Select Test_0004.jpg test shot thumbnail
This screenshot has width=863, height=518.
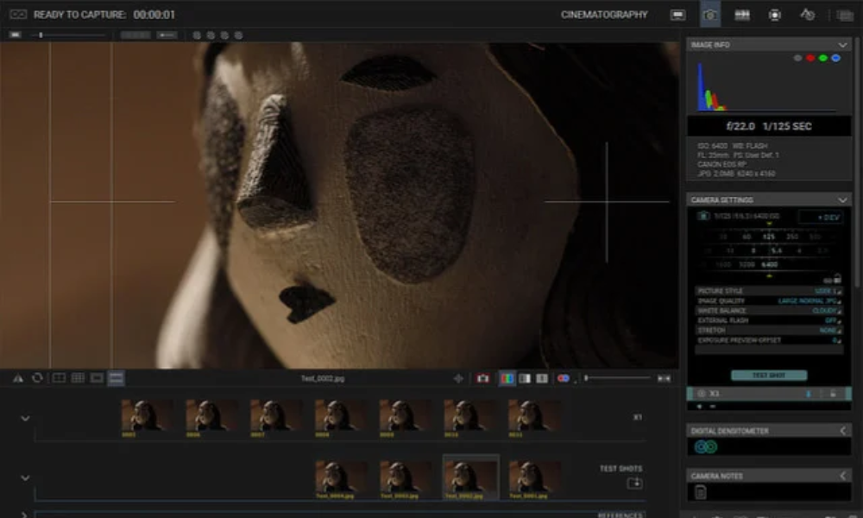(x=341, y=479)
